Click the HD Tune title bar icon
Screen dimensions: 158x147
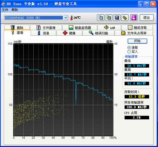coord(3,4)
